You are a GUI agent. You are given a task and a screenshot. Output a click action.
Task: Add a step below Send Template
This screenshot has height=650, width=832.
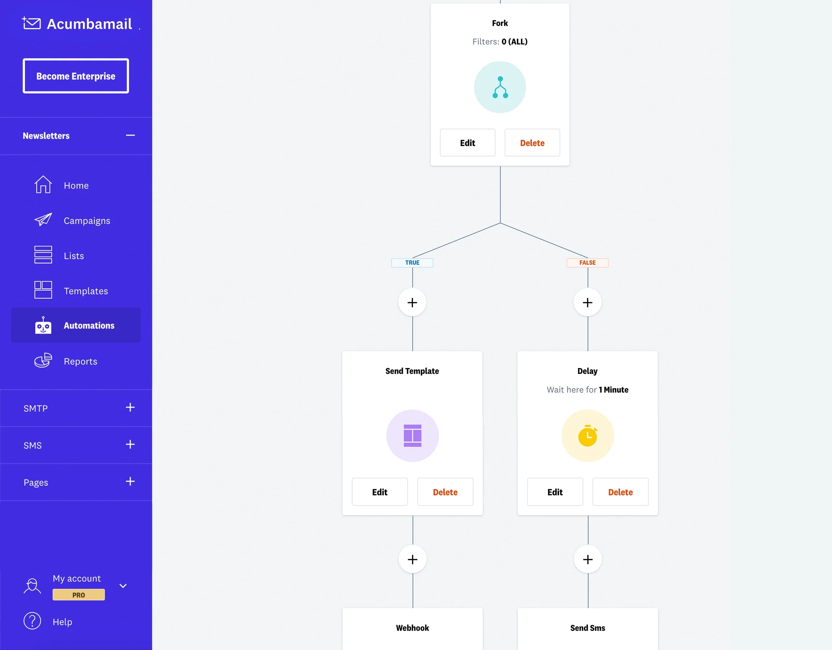[412, 559]
